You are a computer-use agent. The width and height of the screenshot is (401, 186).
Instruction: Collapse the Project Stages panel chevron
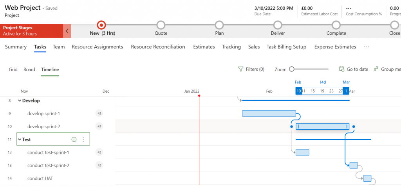[67, 31]
